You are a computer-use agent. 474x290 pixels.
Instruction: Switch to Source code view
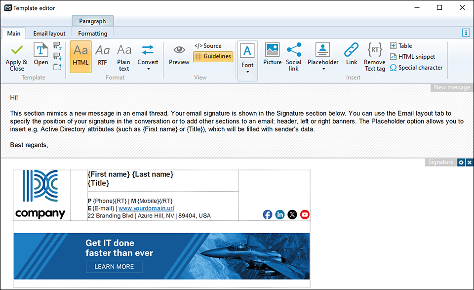[208, 45]
